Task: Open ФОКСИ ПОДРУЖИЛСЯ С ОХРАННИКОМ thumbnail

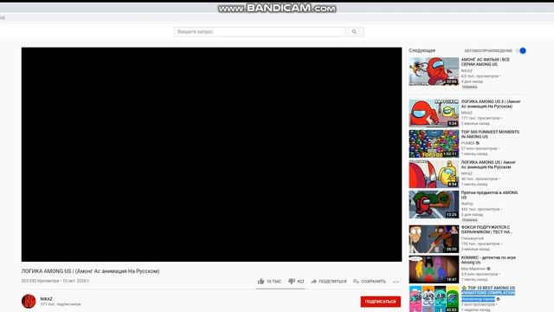Action: click(434, 239)
